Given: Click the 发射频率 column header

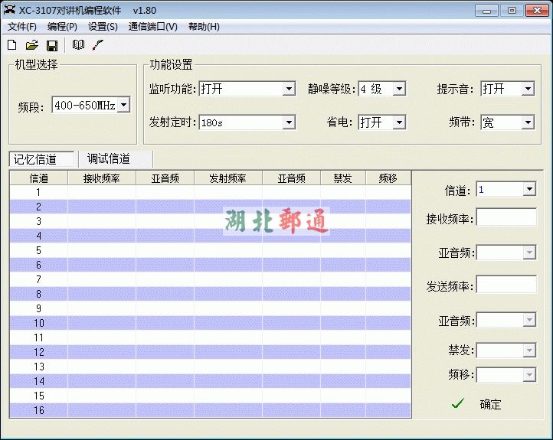Looking at the screenshot, I should click(x=227, y=178).
